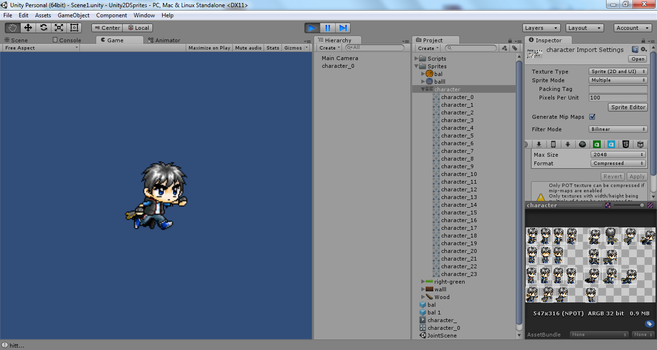Select the iPhone platform override tab
This screenshot has height=350, width=657.
tap(554, 144)
